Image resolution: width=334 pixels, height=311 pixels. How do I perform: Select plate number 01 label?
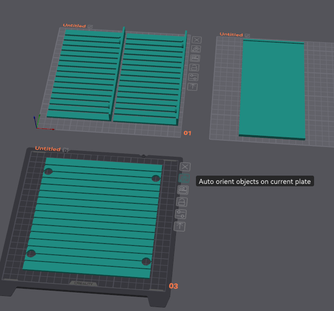[187, 133]
